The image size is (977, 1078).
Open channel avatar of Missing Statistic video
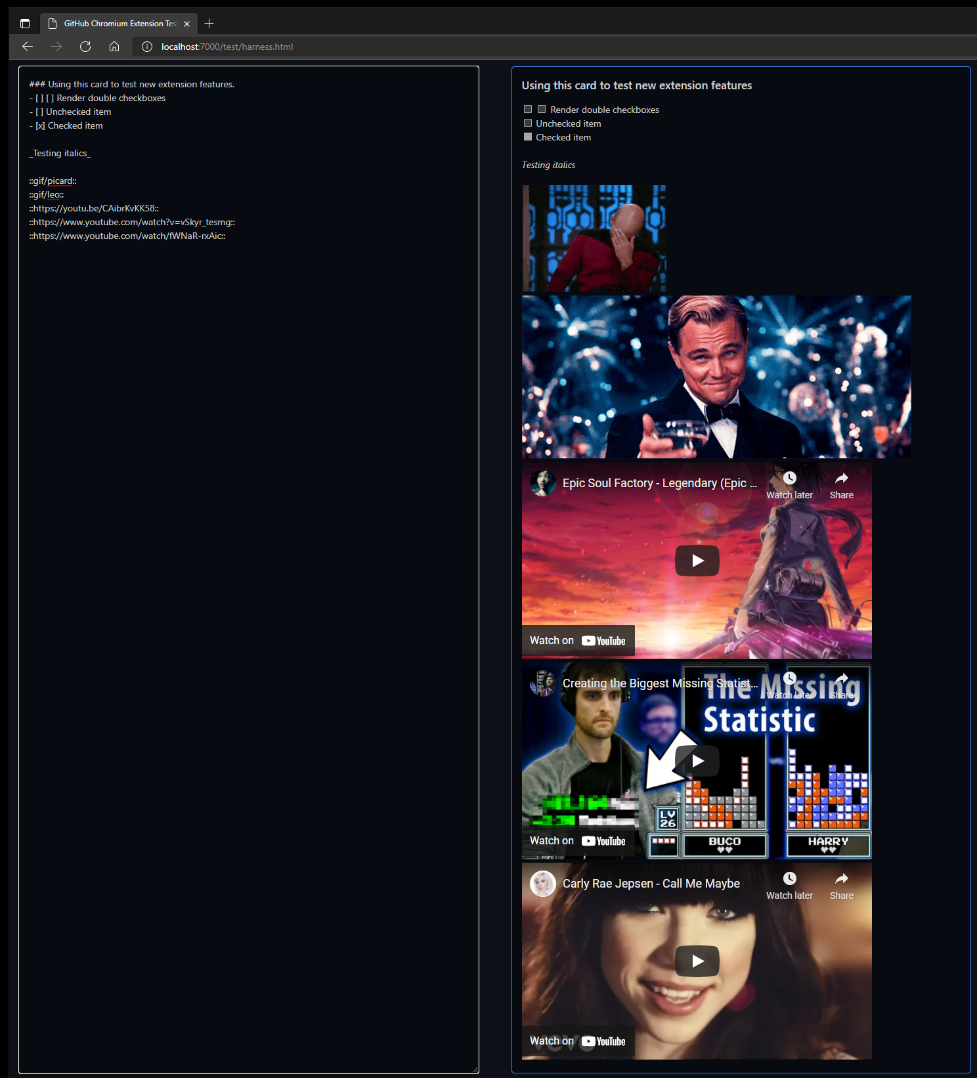(543, 683)
